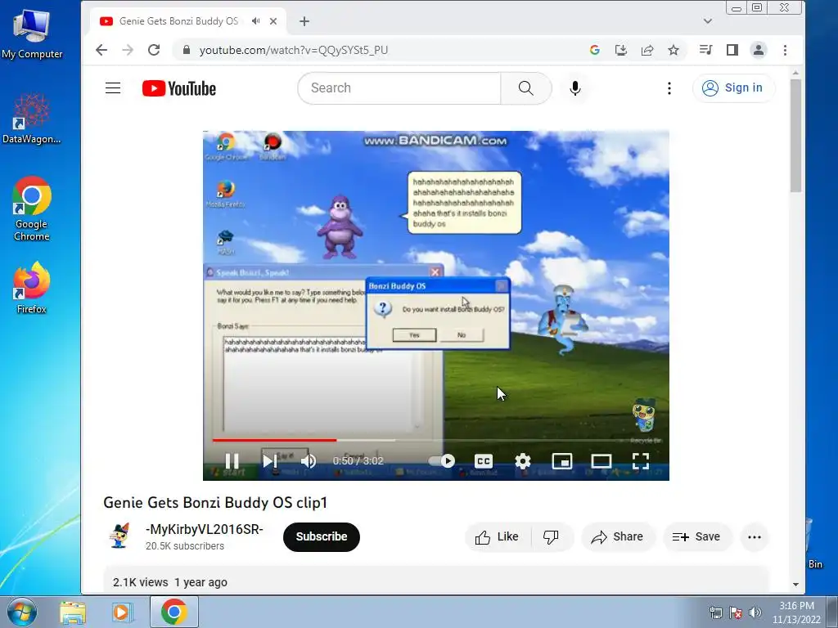
Task: Launch media player from taskbar
Action: point(122,612)
